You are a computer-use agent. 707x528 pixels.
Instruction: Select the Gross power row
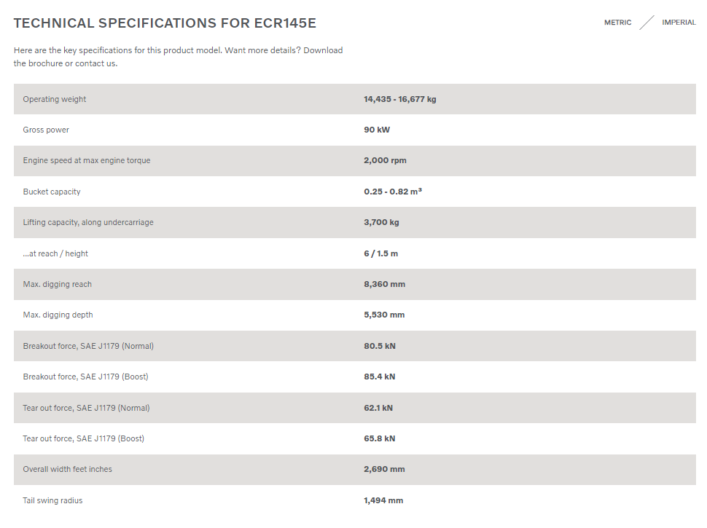coord(355,130)
